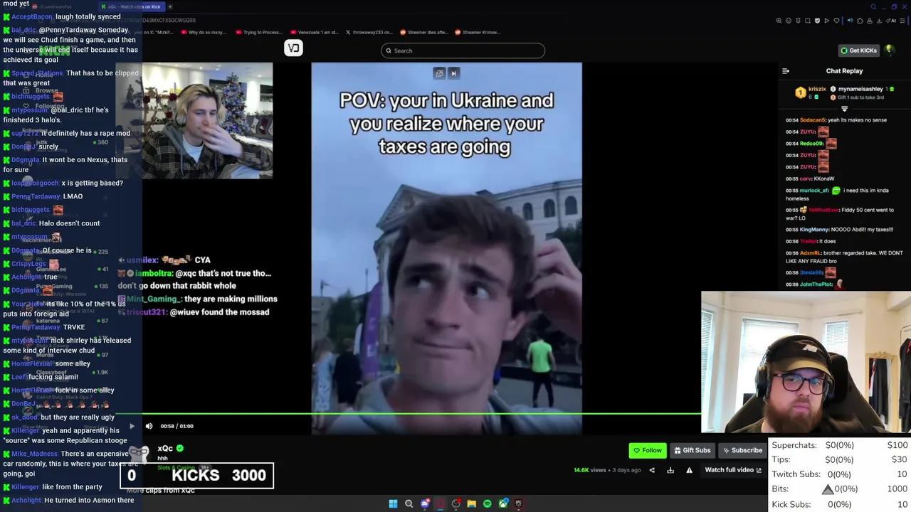Open the Watch full video link
Viewport: 911px width, 512px height.
pos(733,470)
